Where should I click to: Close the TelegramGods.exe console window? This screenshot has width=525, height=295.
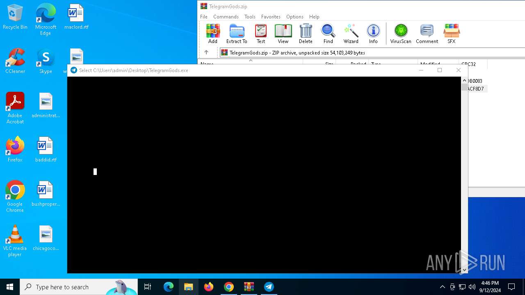(459, 70)
